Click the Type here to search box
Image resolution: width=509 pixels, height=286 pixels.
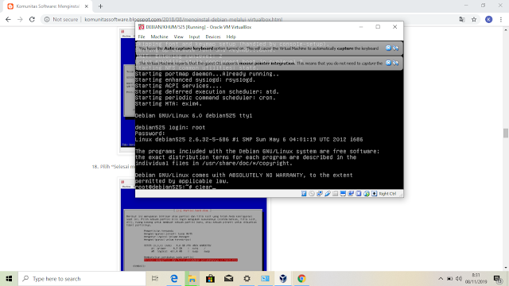click(x=83, y=279)
